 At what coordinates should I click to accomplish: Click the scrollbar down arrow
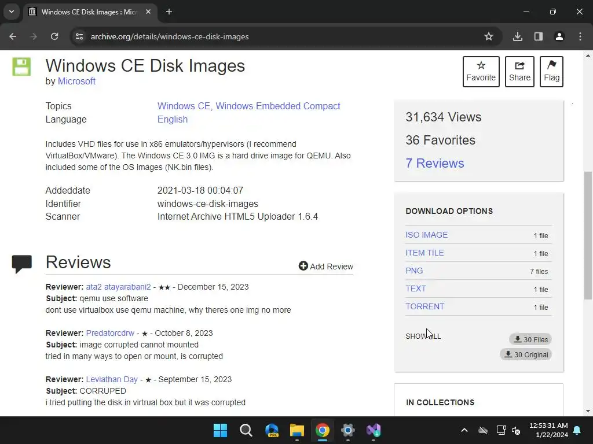coord(588,411)
